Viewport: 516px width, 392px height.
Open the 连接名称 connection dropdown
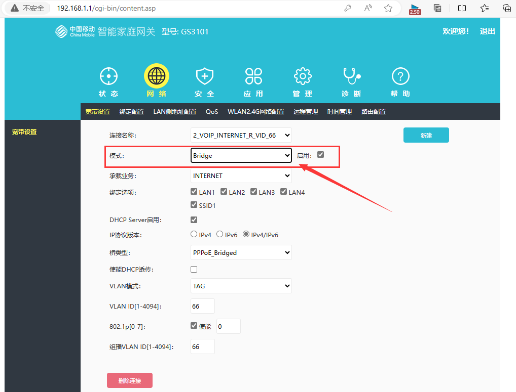click(241, 135)
